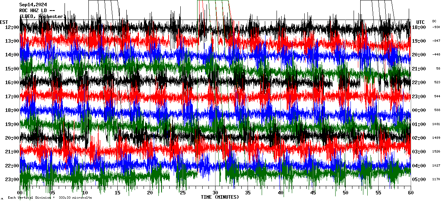The height and width of the screenshot is (203, 442).
Task: Click the 12:00 EST row label
Action: [x=13, y=27]
